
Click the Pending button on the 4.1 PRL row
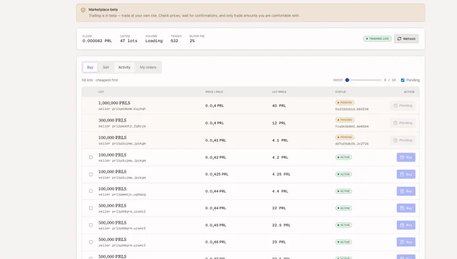point(403,140)
